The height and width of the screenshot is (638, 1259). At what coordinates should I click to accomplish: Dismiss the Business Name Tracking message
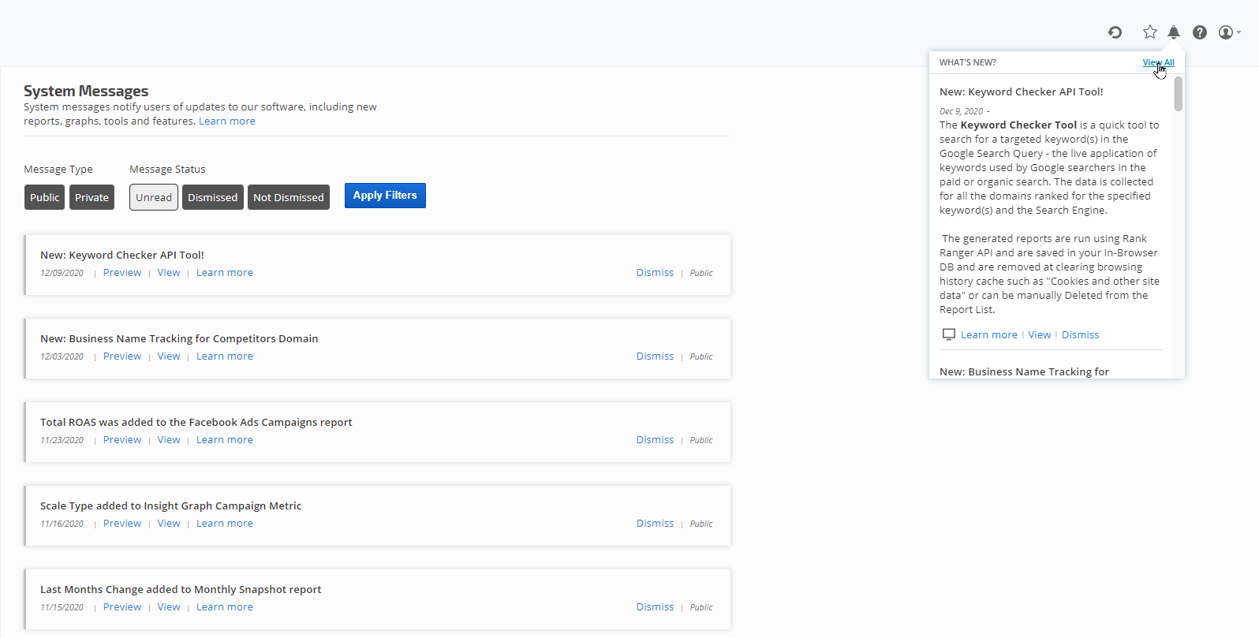coord(655,356)
